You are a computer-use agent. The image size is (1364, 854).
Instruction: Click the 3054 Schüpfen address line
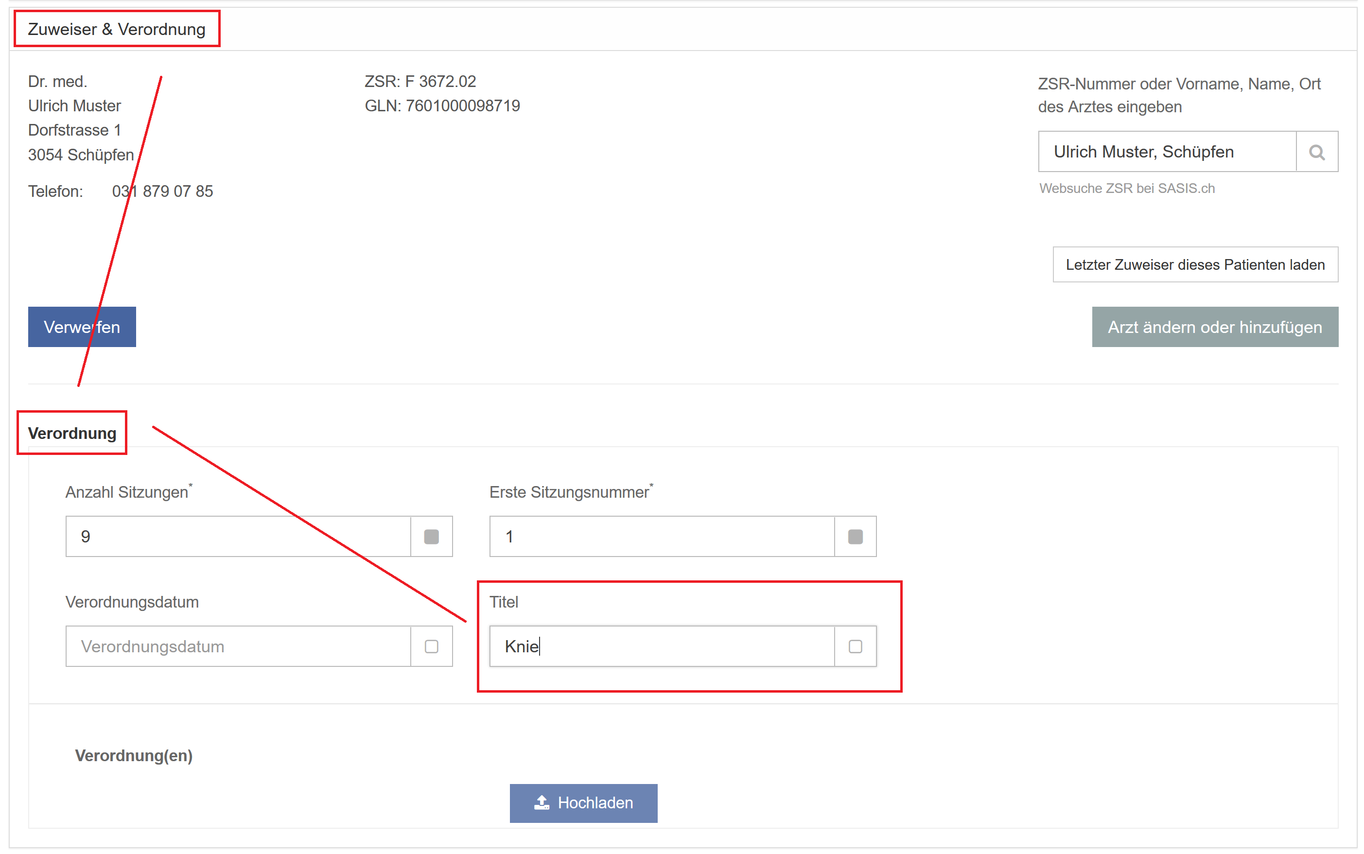tap(81, 154)
